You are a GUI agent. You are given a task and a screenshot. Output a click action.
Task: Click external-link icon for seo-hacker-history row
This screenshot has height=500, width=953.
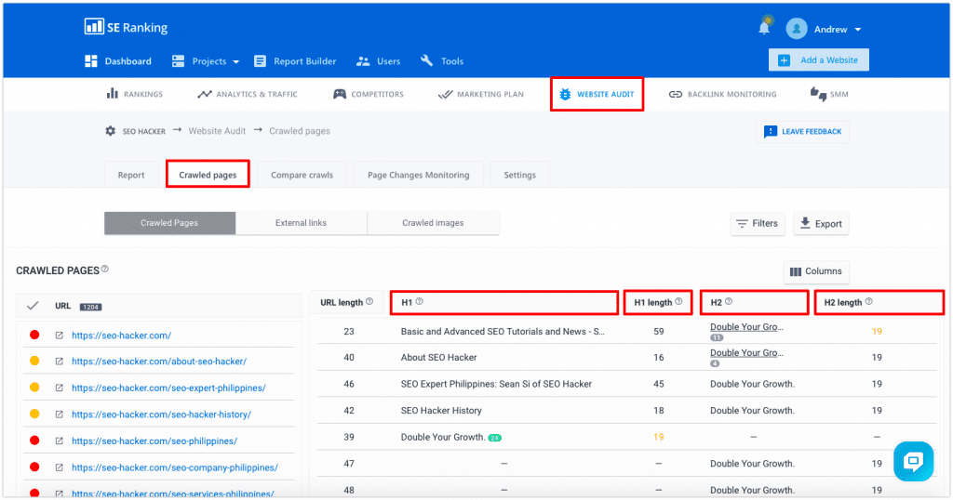pos(59,414)
